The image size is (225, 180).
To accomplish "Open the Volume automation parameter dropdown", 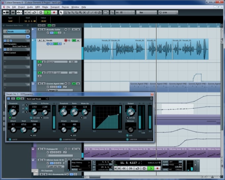I will (x=57, y=62).
